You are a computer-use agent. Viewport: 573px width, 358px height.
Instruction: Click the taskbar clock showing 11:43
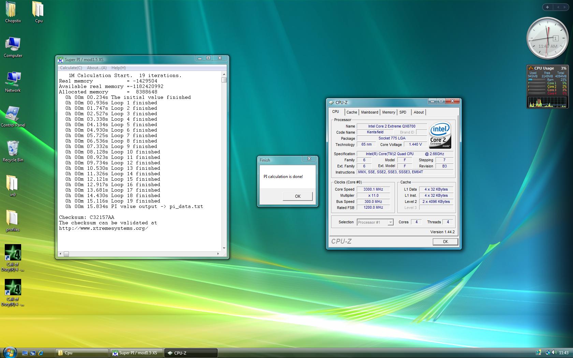[x=564, y=353]
